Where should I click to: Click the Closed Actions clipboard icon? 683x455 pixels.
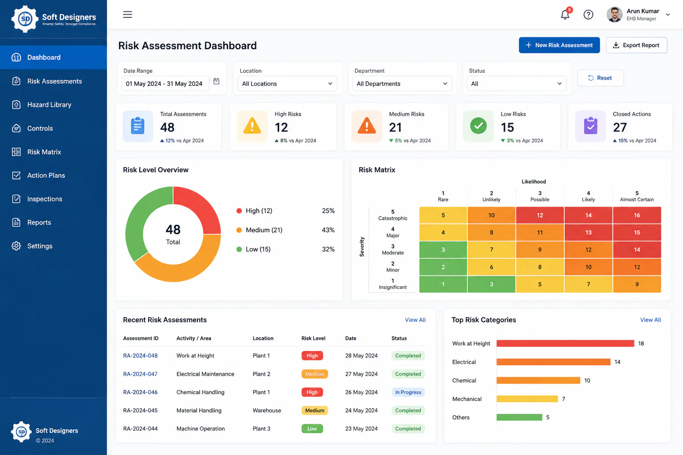click(x=591, y=126)
